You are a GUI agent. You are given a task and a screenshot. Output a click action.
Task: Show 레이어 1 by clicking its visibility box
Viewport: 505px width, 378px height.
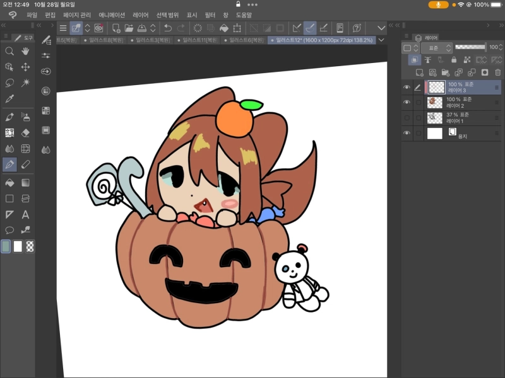407,118
